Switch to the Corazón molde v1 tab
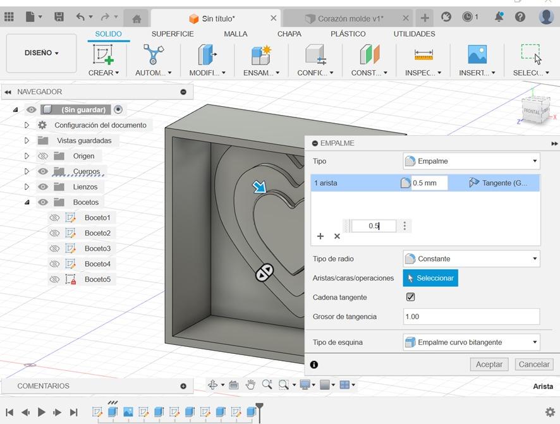Viewport: 560px width, 424px height. [350, 18]
